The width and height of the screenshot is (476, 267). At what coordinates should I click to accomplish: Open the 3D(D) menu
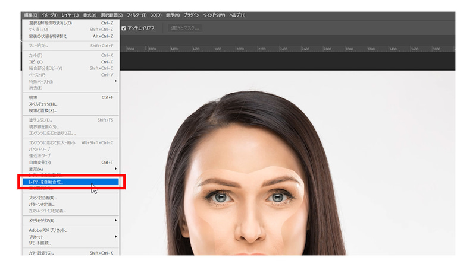click(x=156, y=15)
